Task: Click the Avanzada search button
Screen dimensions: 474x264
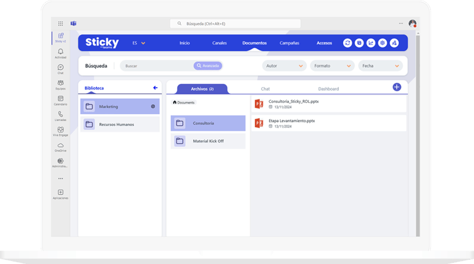Action: point(208,65)
